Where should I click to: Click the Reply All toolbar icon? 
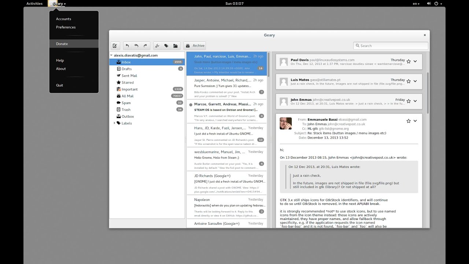136,46
